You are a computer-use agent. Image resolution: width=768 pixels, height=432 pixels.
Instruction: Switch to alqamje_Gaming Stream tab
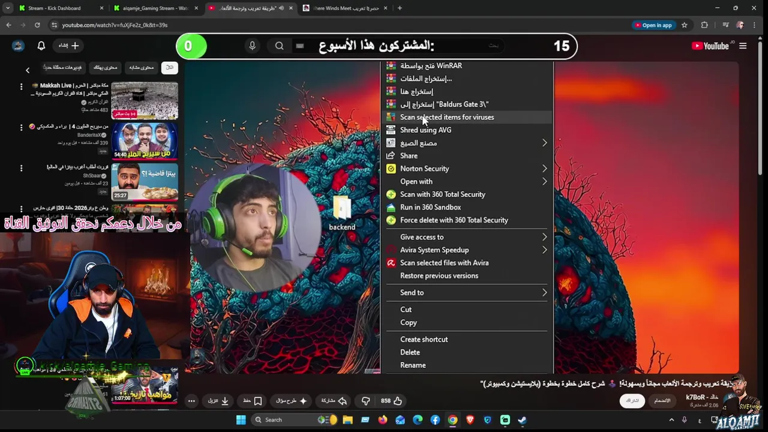click(x=155, y=8)
